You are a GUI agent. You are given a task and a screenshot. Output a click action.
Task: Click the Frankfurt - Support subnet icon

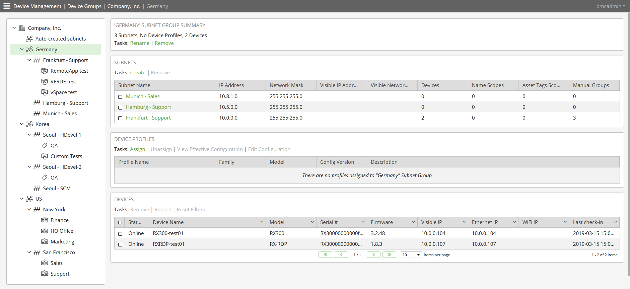[37, 60]
